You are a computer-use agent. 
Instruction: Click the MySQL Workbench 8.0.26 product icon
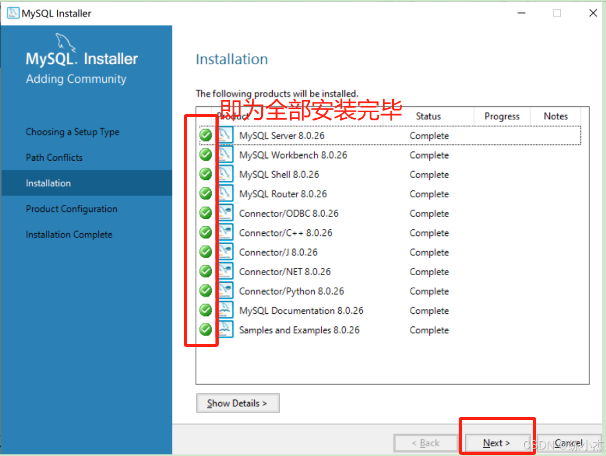point(226,155)
